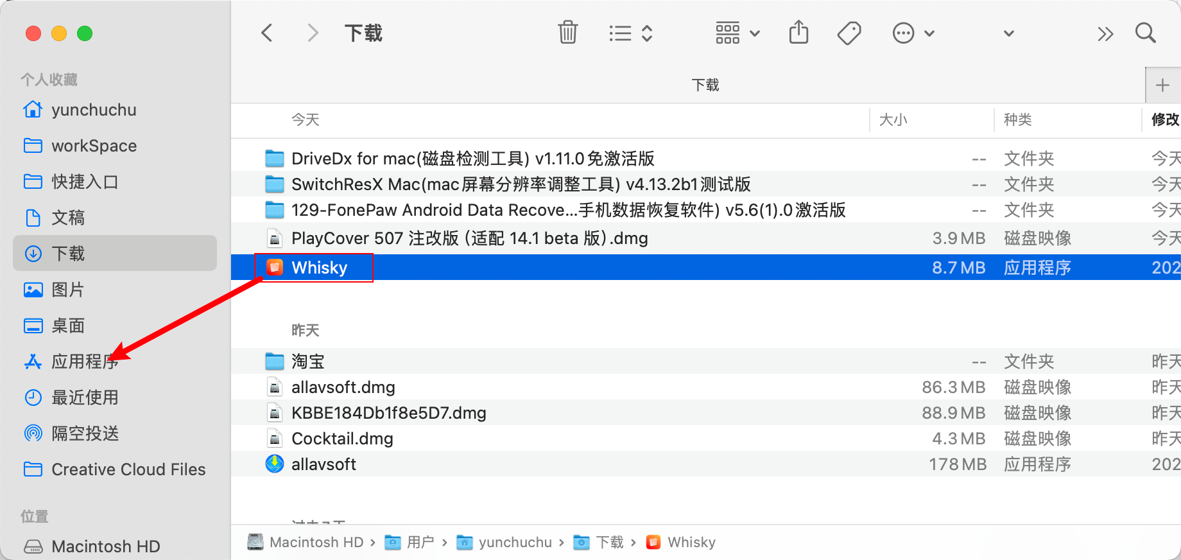Click the 3.9 MB size cell
Image resolution: width=1181 pixels, height=560 pixels.
(959, 238)
